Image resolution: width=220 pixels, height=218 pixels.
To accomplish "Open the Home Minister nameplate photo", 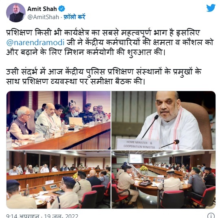I will [x=163, y=120].
